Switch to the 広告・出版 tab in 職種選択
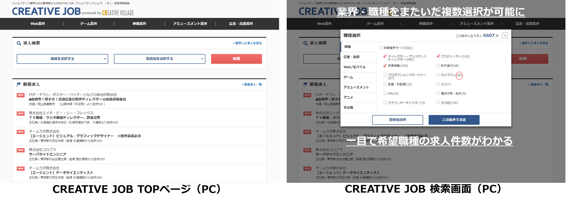The width and height of the screenshot is (574, 203). pyautogui.click(x=358, y=57)
